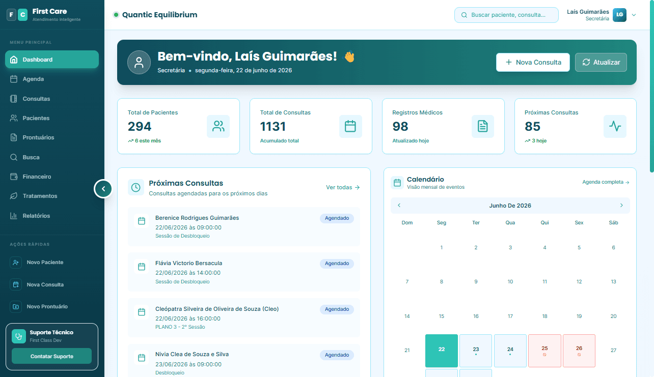Image resolution: width=654 pixels, height=377 pixels.
Task: Click the Pacientes people icon in sidebar
Action: click(14, 118)
